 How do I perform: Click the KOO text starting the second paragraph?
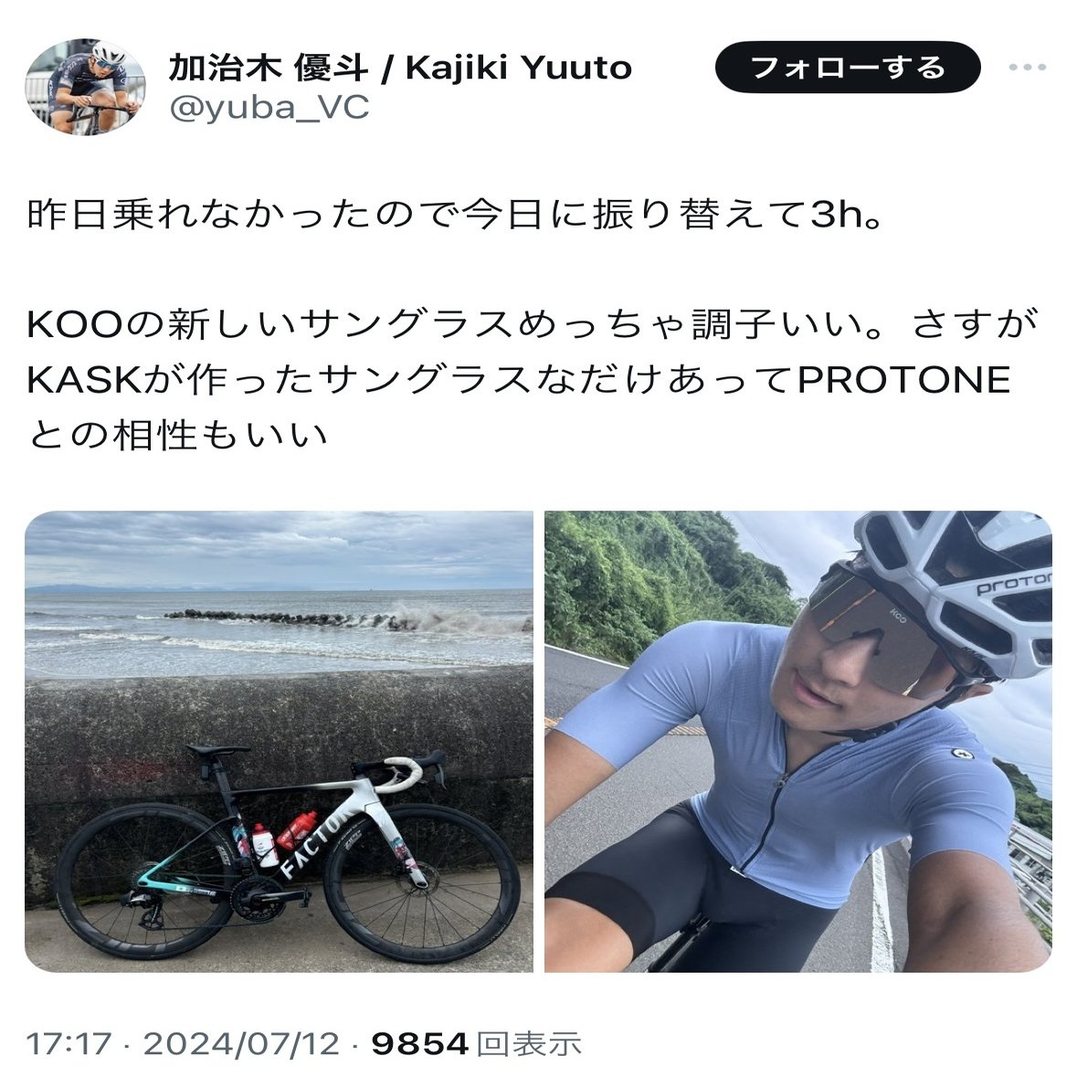pos(74,324)
